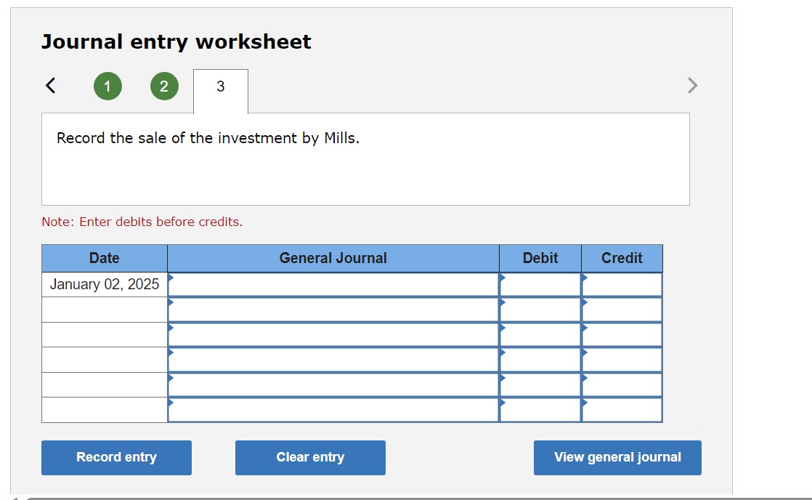
Task: Click the blue flag beside first Debit cell
Action: [502, 278]
